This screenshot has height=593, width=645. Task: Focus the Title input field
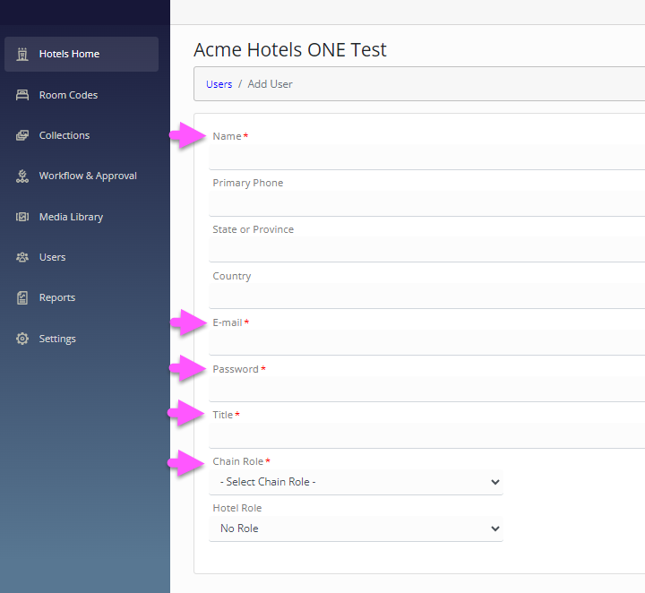[426, 435]
